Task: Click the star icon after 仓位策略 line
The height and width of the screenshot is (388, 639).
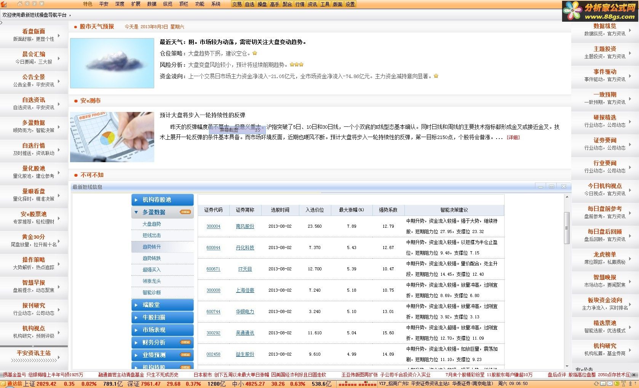Action: pyautogui.click(x=255, y=53)
